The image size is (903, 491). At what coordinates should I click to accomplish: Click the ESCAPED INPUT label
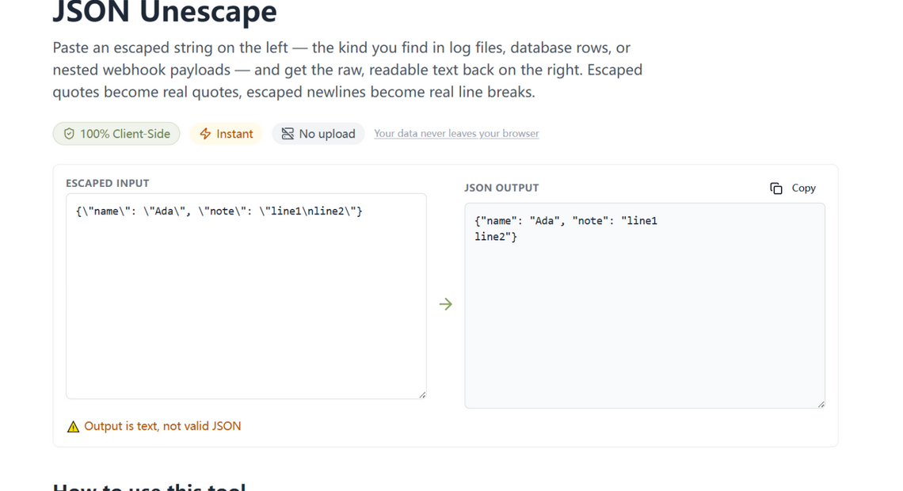point(107,183)
